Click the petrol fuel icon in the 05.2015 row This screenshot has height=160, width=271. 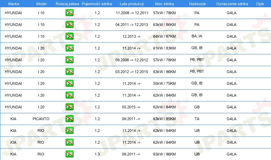pyautogui.click(x=69, y=107)
